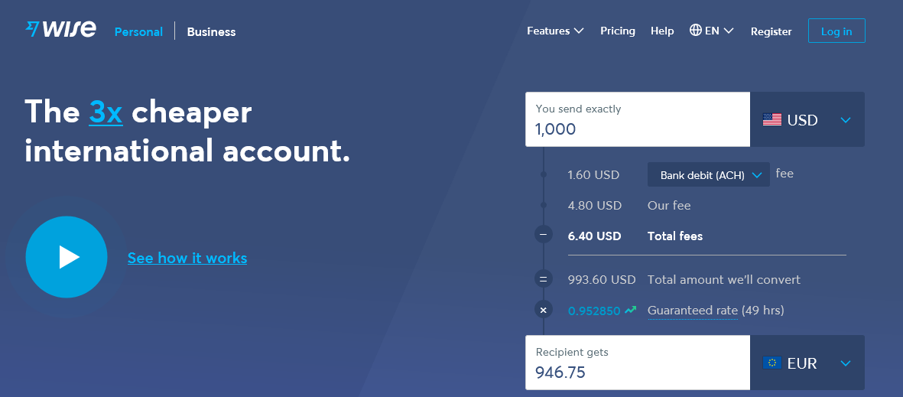This screenshot has width=903, height=397.
Task: Click the green rate trend arrow icon
Action: pos(630,311)
